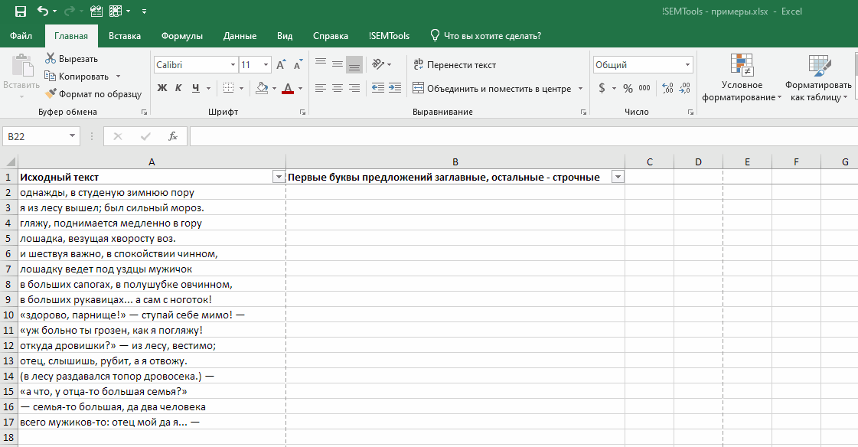Select the Format Painter (Формат по образцу)
This screenshot has width=858, height=447.
[x=93, y=94]
